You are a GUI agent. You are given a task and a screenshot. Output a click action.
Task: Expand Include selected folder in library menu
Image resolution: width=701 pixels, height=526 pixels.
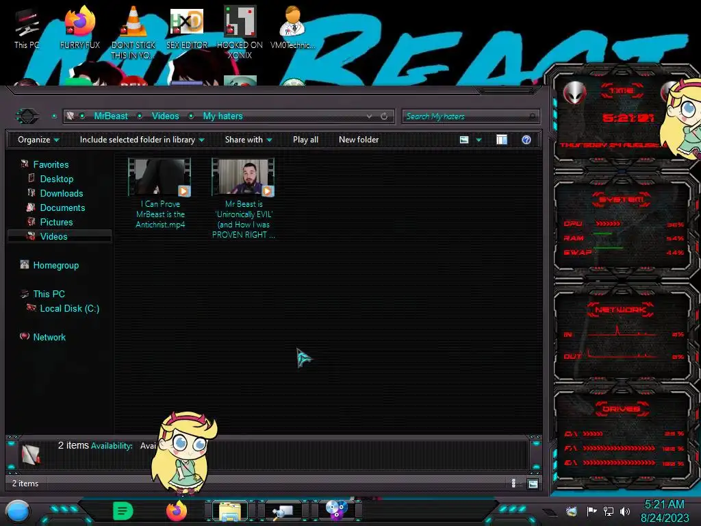tap(142, 140)
